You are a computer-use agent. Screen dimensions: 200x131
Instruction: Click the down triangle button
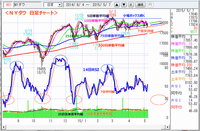coord(124,5)
